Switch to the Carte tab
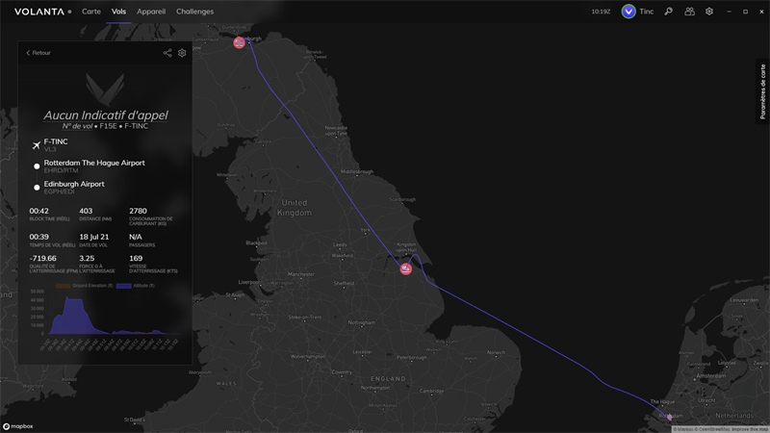 tap(91, 12)
